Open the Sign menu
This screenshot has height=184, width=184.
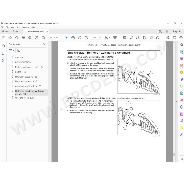click(x=18, y=27)
